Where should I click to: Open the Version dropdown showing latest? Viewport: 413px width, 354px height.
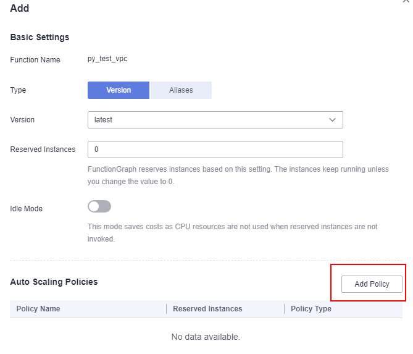215,120
